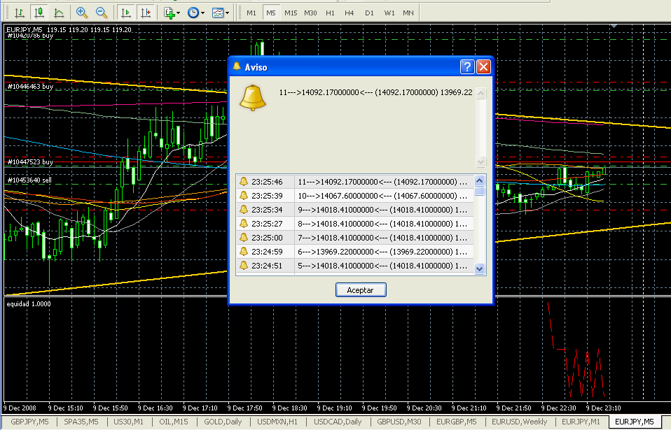Zoom in on the chart
Viewport: 671px width, 430px height.
click(82, 13)
